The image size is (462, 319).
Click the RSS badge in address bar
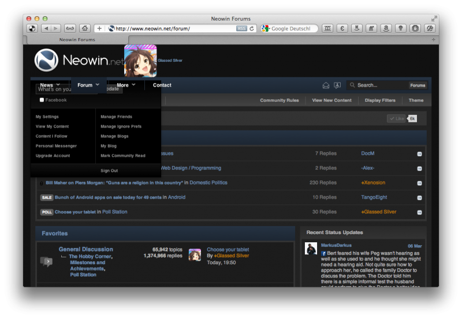[x=241, y=28]
